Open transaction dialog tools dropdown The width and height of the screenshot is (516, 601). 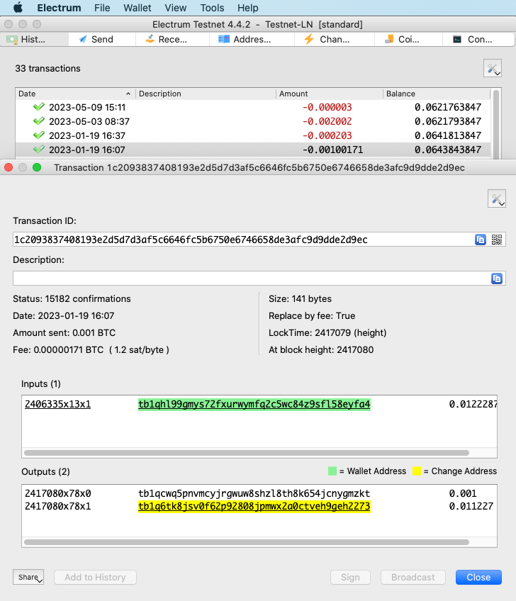(497, 198)
